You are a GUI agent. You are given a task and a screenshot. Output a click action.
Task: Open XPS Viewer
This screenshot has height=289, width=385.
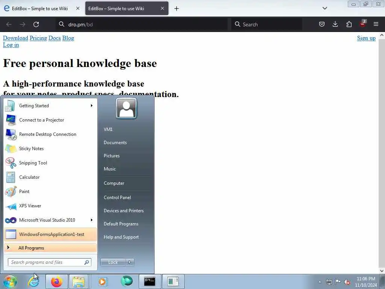(50, 206)
